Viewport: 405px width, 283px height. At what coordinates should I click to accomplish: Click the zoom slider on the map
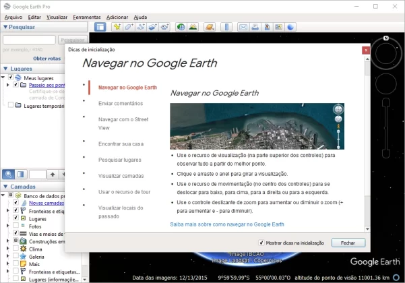386,128
